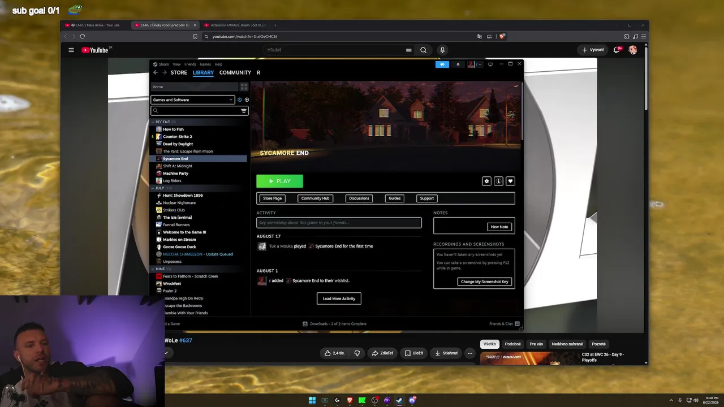Click the Steam announcements megaphone icon
The image size is (724, 407).
click(x=442, y=64)
